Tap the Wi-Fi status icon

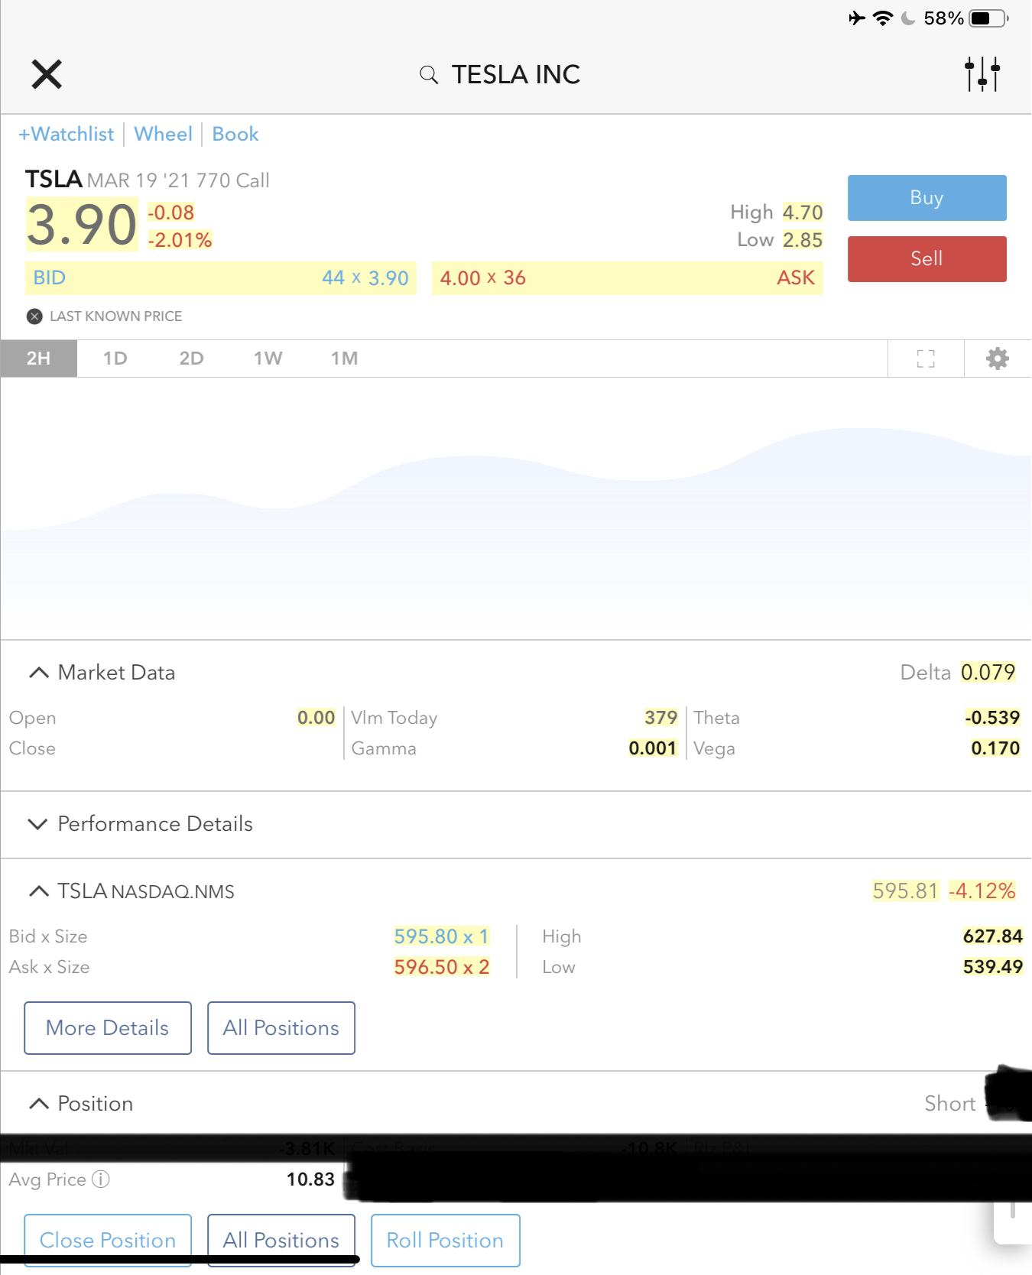[x=883, y=18]
